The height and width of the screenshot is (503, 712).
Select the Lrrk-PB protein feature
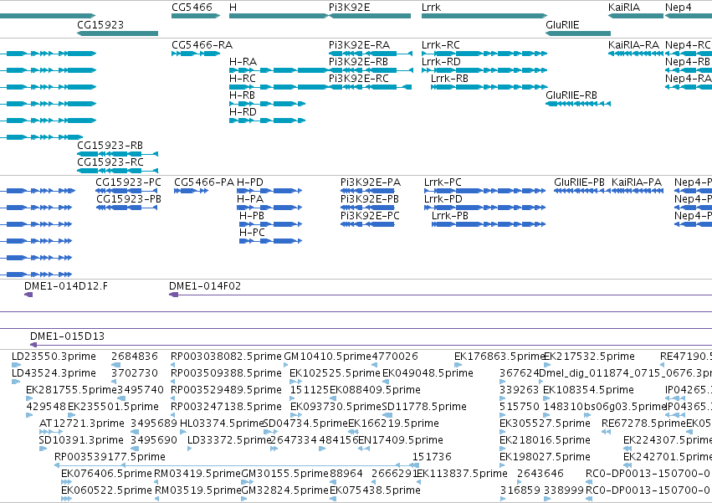(489, 224)
